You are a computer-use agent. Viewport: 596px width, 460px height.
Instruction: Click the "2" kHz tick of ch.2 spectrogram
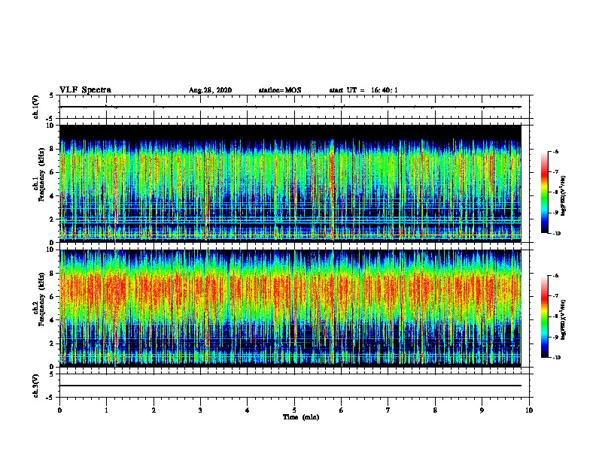click(x=52, y=343)
